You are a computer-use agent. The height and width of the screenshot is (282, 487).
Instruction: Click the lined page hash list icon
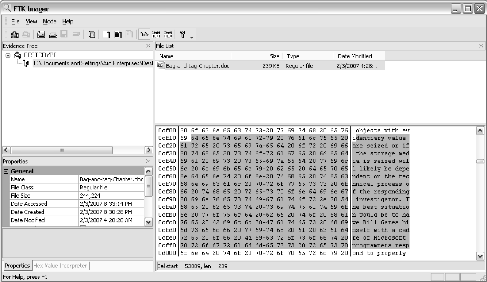(x=118, y=34)
